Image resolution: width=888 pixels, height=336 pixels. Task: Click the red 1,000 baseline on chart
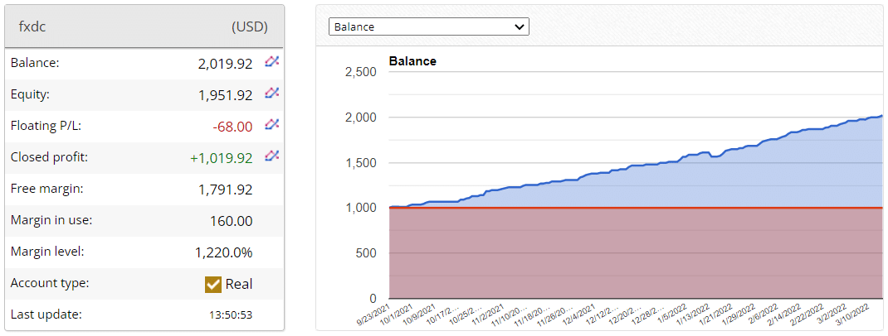631,208
